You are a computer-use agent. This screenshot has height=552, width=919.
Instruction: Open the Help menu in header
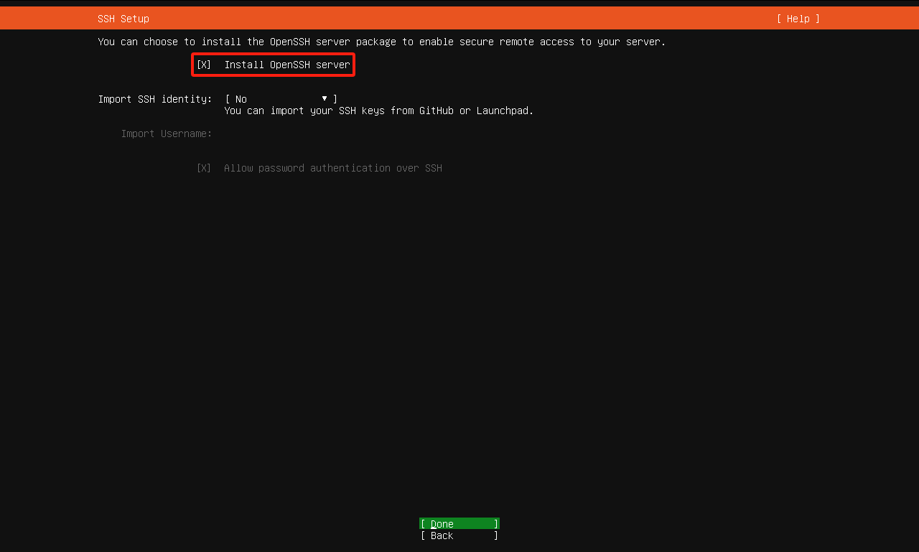coord(798,19)
